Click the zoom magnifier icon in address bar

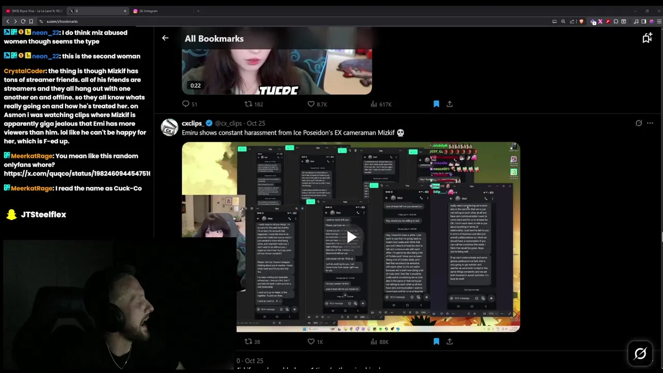point(563,21)
